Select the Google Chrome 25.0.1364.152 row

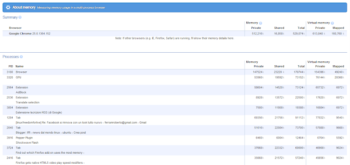click(x=175, y=34)
